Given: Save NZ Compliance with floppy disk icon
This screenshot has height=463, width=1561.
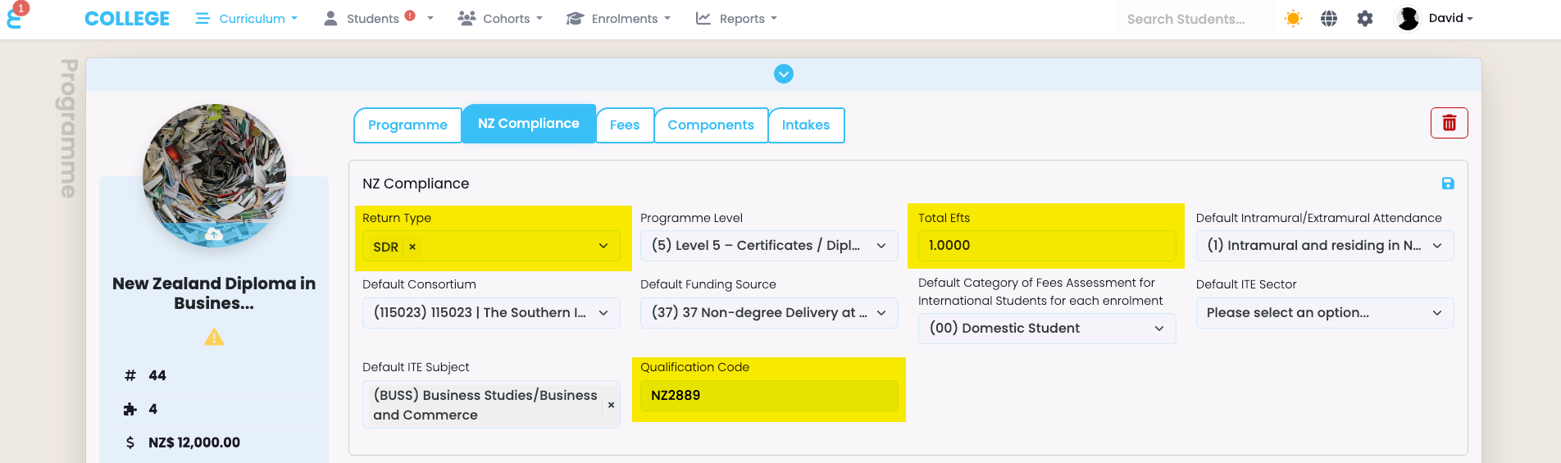Looking at the screenshot, I should (x=1448, y=184).
